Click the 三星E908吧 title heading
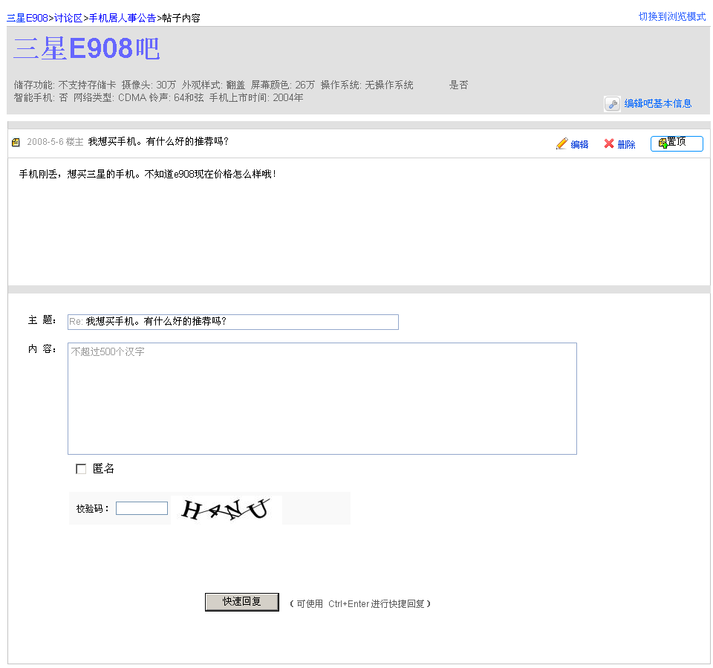 pos(86,48)
